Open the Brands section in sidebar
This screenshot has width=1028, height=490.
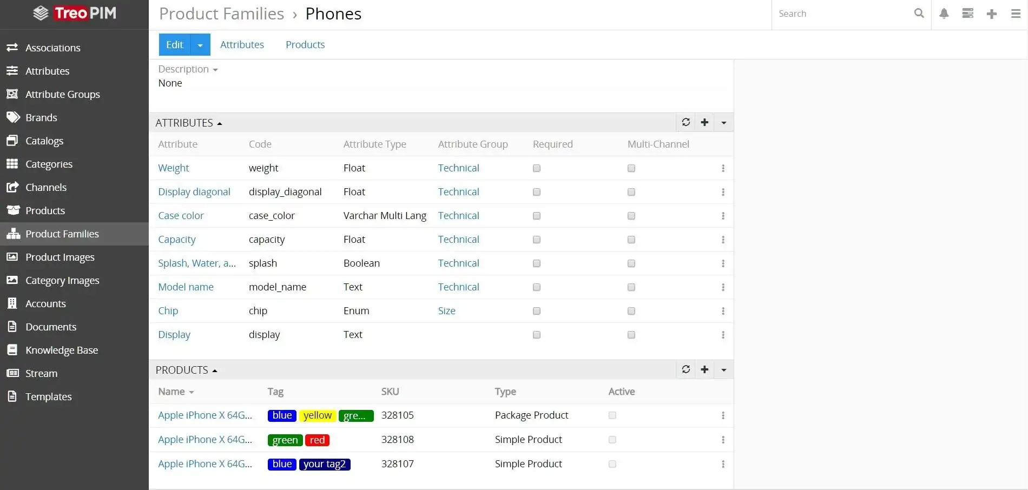41,117
